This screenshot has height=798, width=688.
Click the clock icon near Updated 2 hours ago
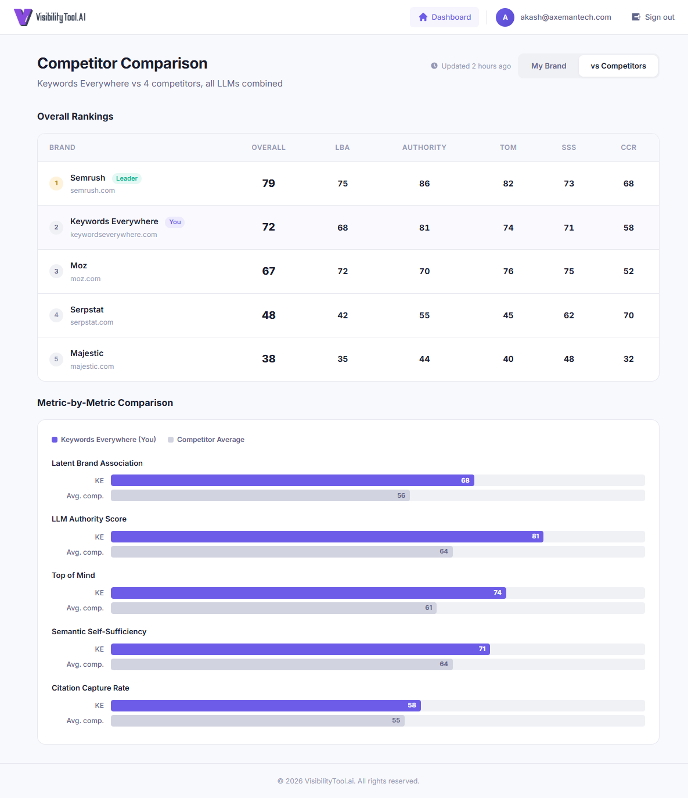(x=434, y=66)
